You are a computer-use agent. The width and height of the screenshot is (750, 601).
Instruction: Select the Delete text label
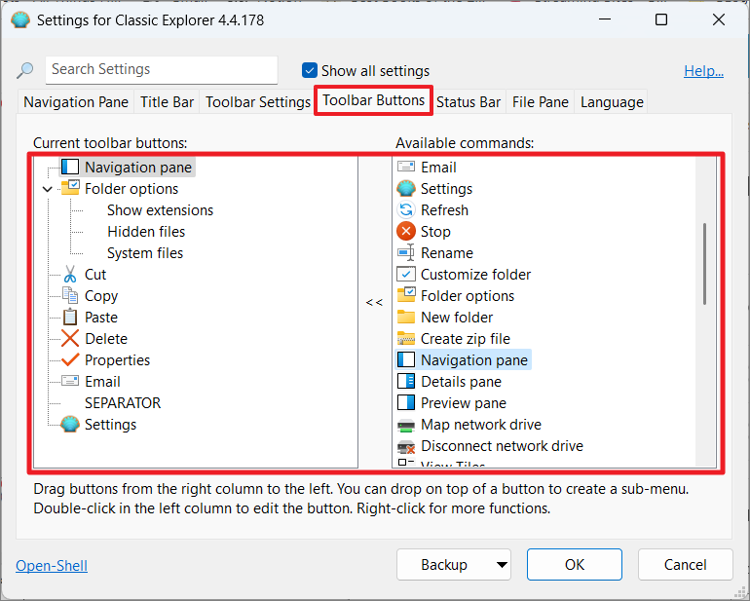coord(106,338)
